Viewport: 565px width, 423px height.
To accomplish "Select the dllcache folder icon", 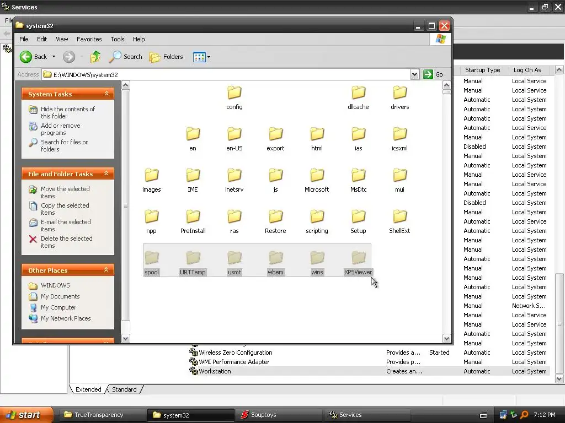I will pyautogui.click(x=358, y=93).
